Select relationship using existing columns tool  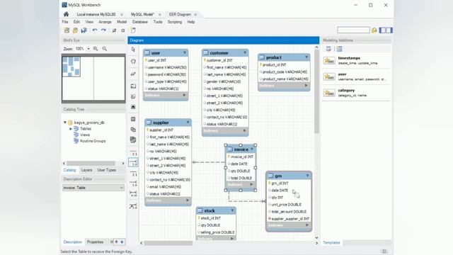(134, 206)
